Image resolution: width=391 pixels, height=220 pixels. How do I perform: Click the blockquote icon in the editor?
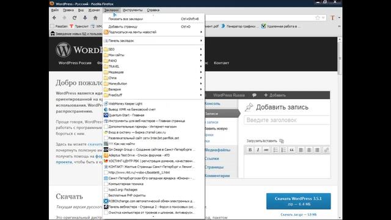(291, 150)
